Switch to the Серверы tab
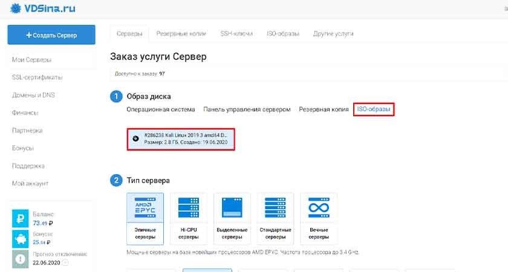 (129, 34)
